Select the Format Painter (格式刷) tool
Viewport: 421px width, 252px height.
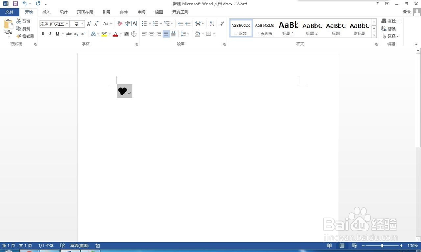point(25,36)
